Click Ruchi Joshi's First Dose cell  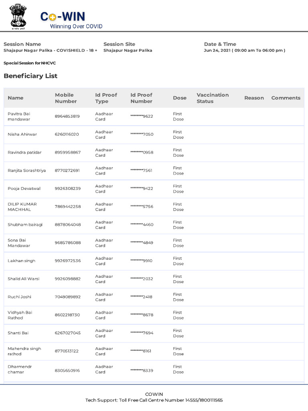click(178, 297)
